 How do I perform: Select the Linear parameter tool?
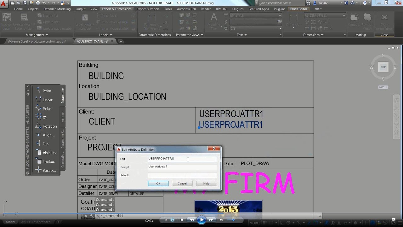coord(43,100)
